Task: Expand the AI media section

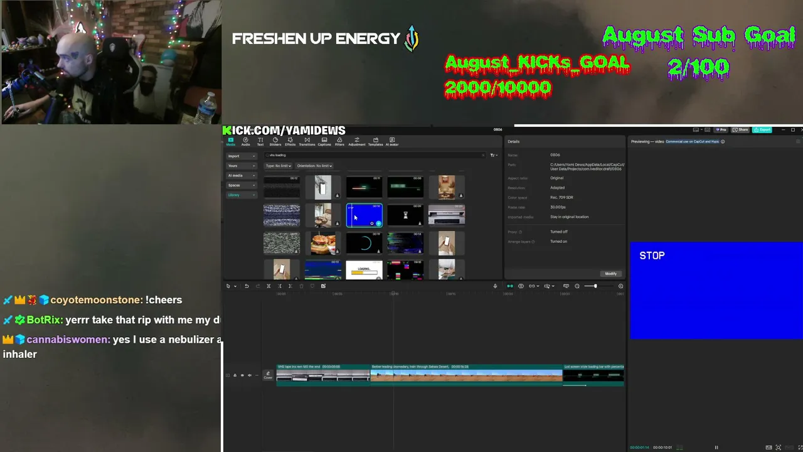Action: click(242, 176)
